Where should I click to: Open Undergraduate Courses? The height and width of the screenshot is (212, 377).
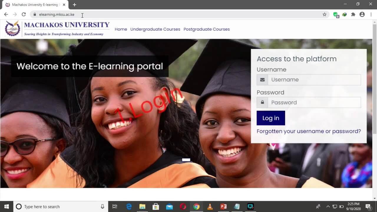(x=155, y=29)
